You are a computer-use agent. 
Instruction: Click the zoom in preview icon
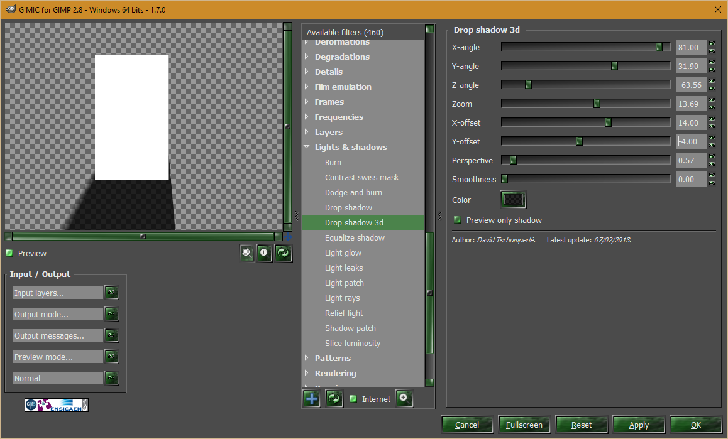[264, 253]
